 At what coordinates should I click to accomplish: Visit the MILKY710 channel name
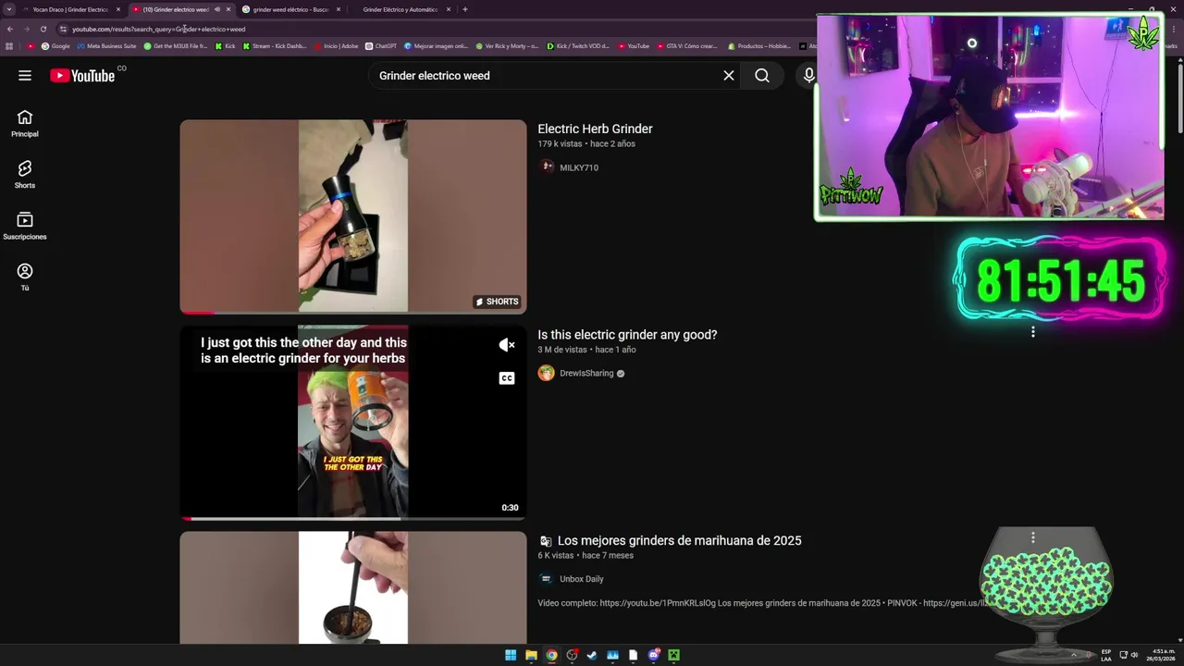click(579, 167)
